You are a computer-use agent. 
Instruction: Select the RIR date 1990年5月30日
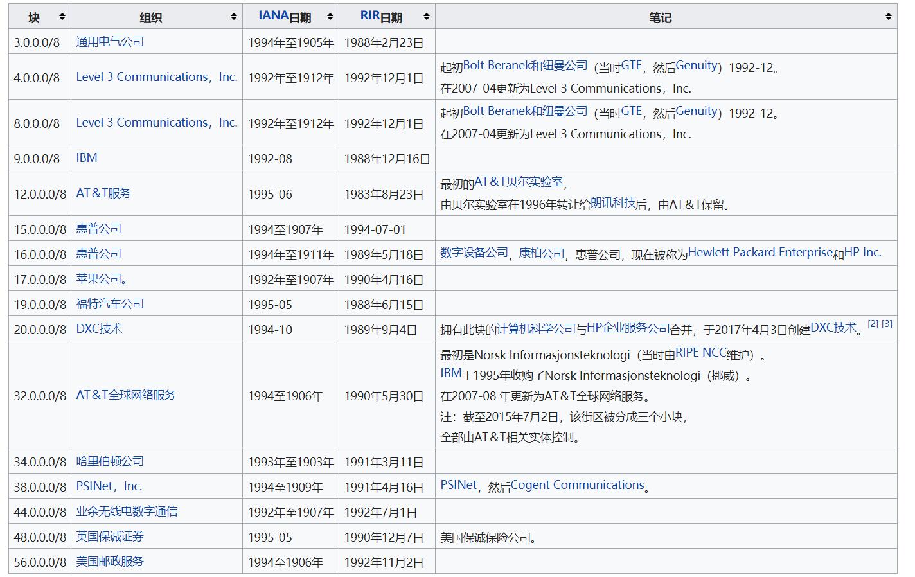click(x=384, y=396)
